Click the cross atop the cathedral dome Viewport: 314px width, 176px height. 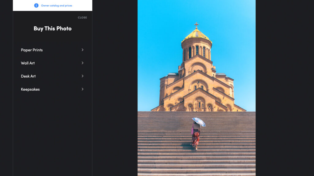coord(196,25)
